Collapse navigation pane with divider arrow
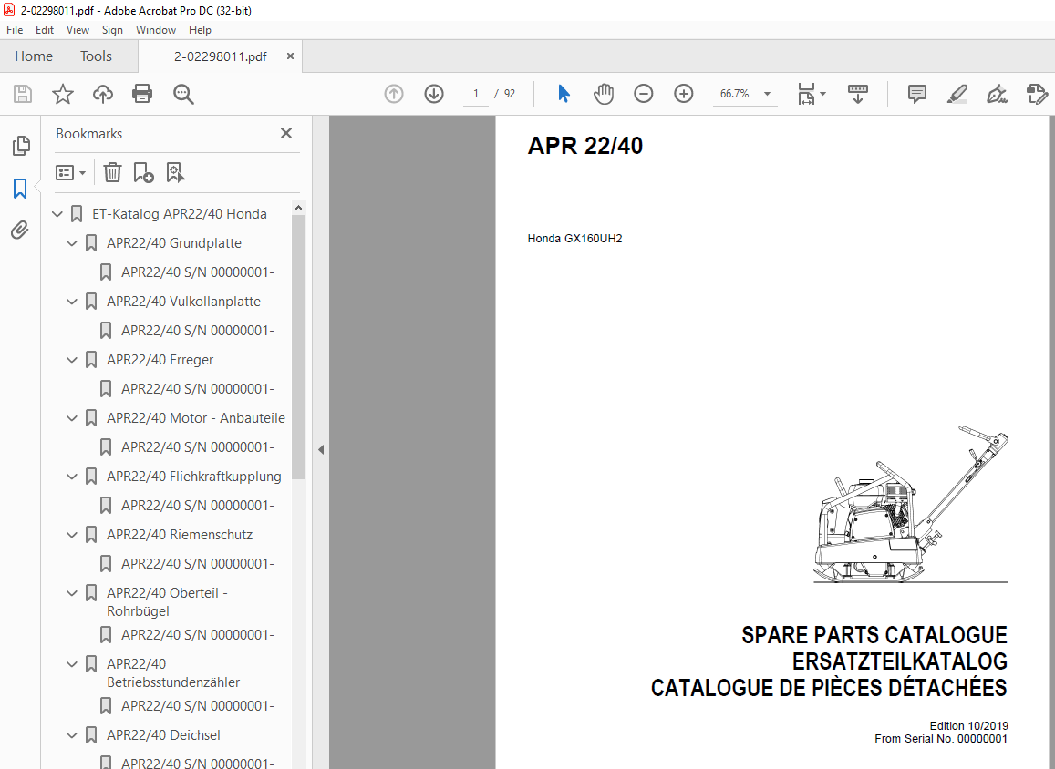Image resolution: width=1055 pixels, height=769 pixels. click(321, 450)
